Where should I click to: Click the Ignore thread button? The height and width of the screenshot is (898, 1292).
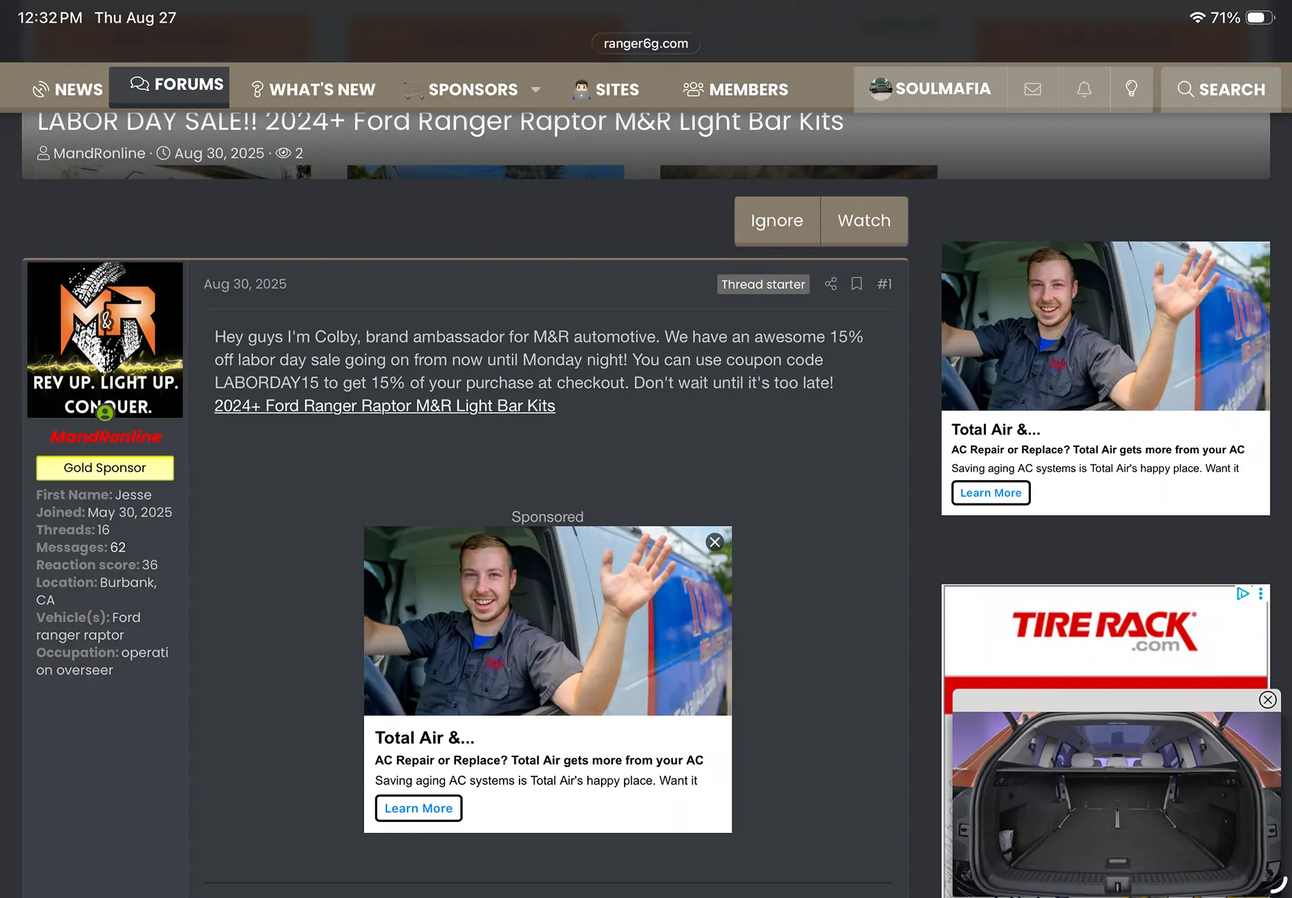777,221
